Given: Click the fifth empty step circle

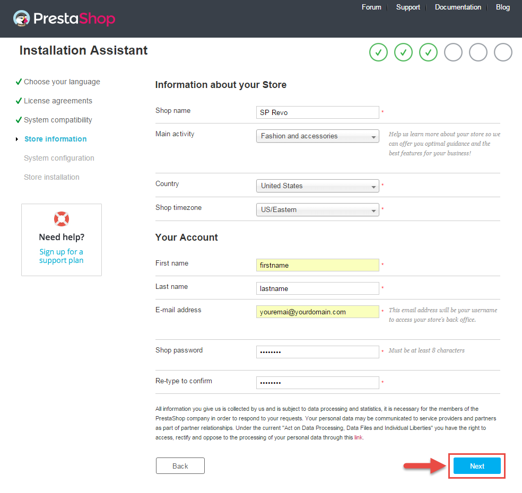Looking at the screenshot, I should tap(478, 52).
